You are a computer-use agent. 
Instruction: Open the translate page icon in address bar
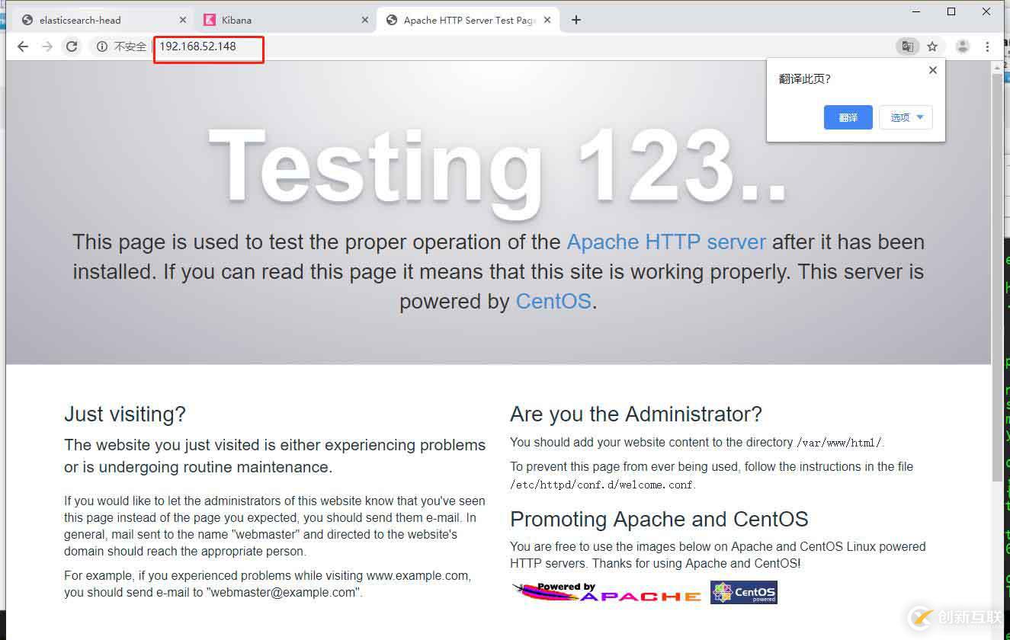coord(907,46)
